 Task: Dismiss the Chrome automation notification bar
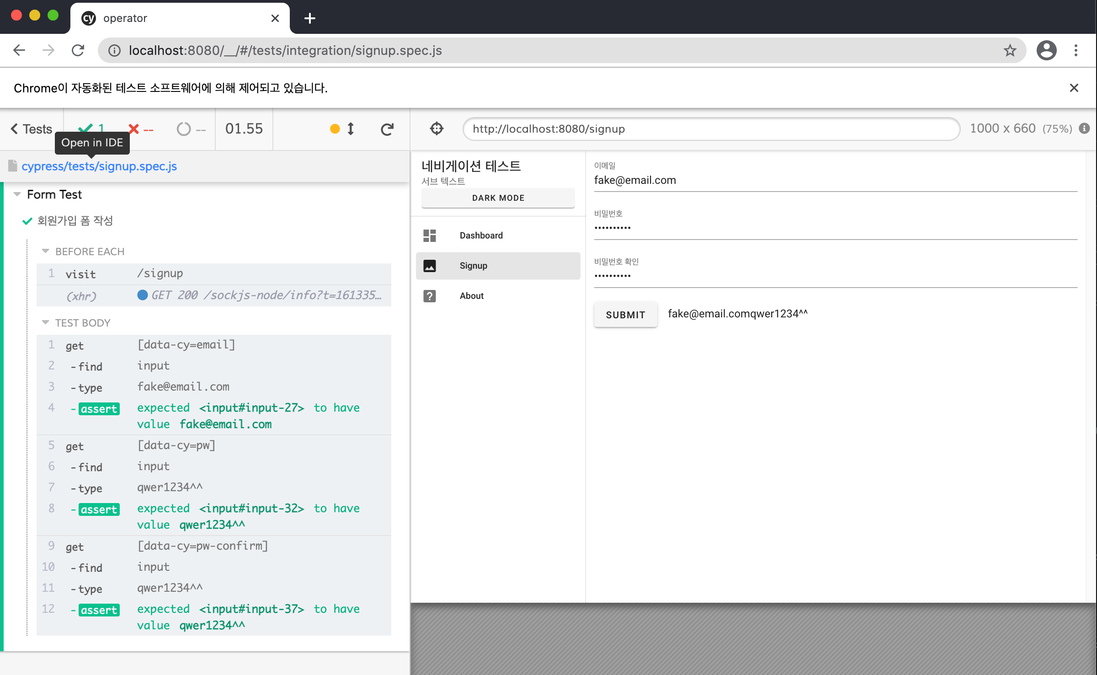1074,88
